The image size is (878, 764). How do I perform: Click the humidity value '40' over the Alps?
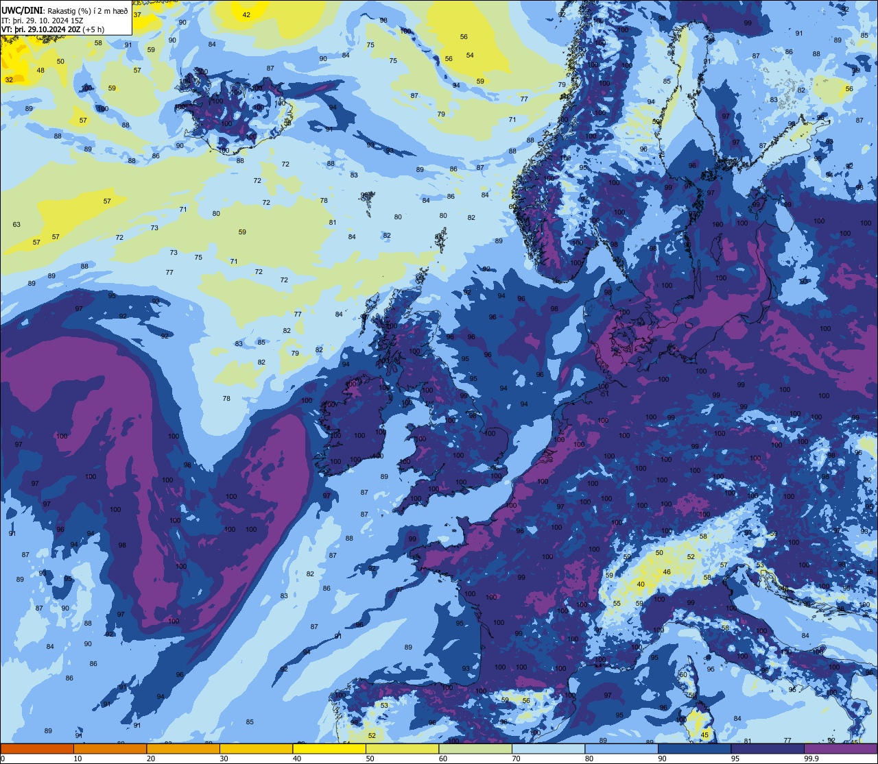(641, 584)
